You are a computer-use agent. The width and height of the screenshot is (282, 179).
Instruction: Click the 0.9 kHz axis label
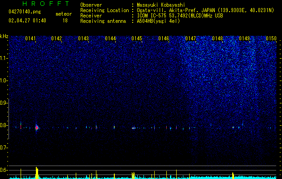(x=4, y=103)
